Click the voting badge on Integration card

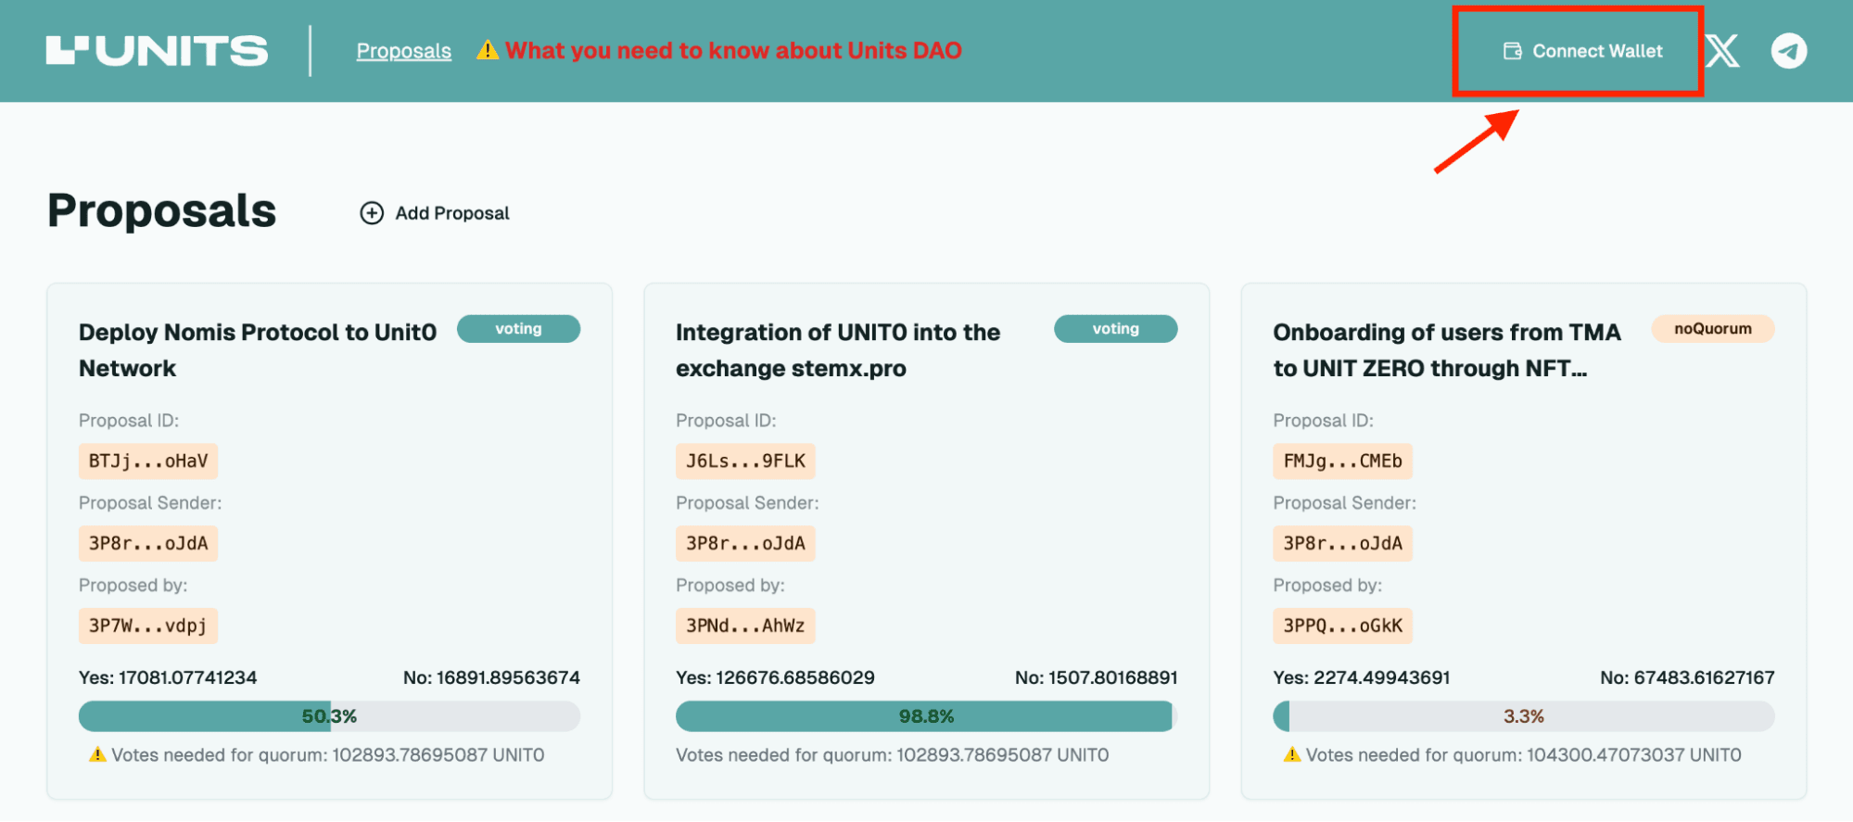pos(1115,329)
